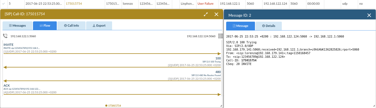The image size is (376, 108).
Task: Click the INVITE arrow line timestamp [1][UDP]
Action: pyautogui.click(x=30, y=51)
